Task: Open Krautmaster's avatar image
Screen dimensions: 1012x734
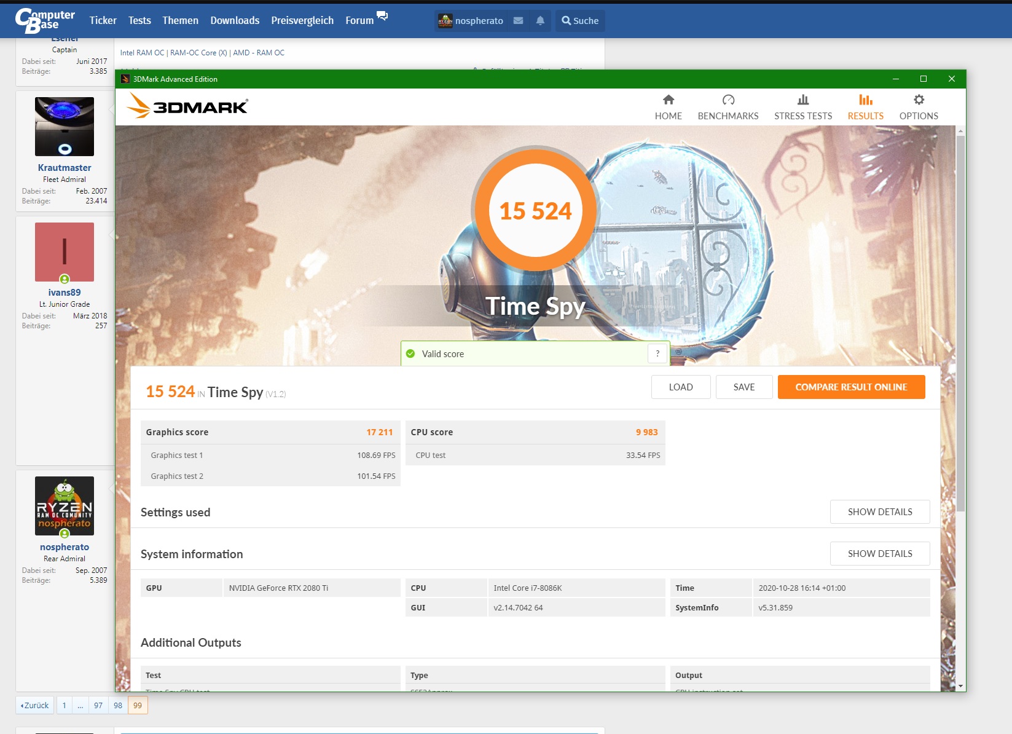Action: 65,127
